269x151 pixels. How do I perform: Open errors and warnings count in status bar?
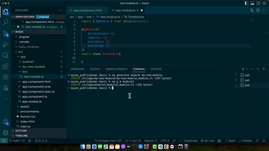tap(41, 141)
